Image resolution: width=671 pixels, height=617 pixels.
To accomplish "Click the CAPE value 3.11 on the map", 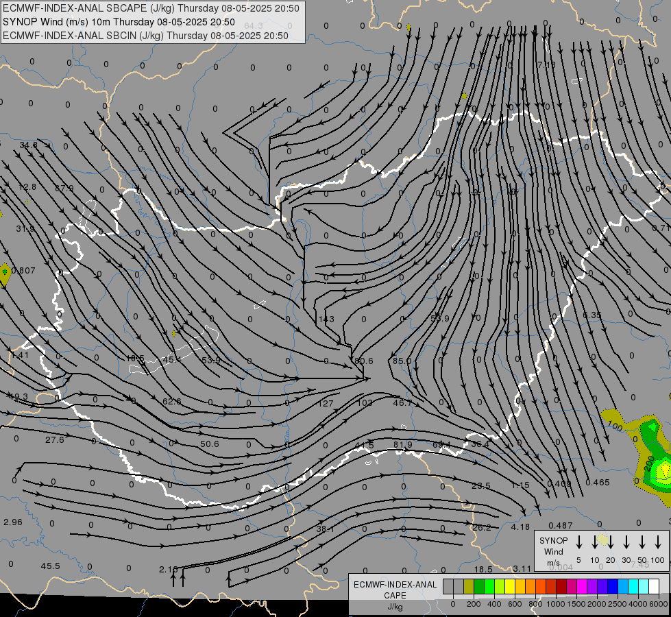I will click(522, 569).
